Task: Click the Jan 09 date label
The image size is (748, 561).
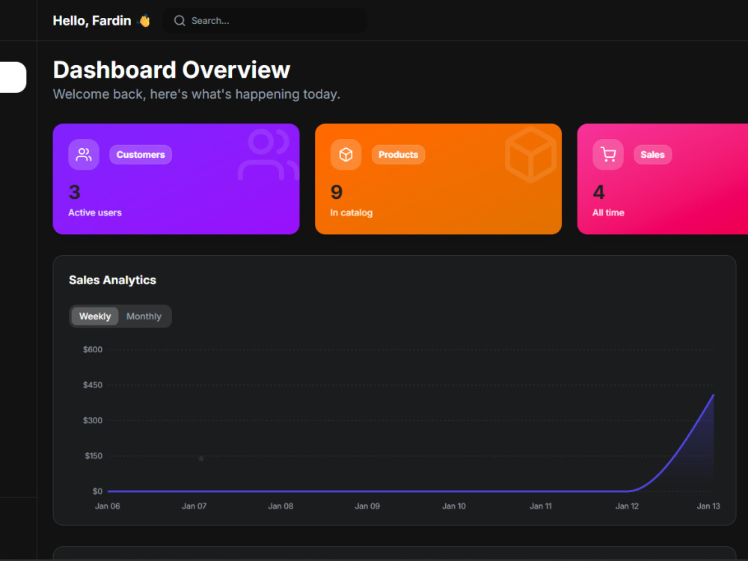Action: pos(367,506)
